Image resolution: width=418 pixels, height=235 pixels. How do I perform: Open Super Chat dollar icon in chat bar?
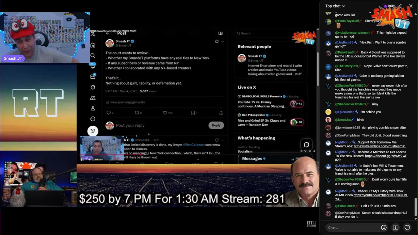point(395,227)
